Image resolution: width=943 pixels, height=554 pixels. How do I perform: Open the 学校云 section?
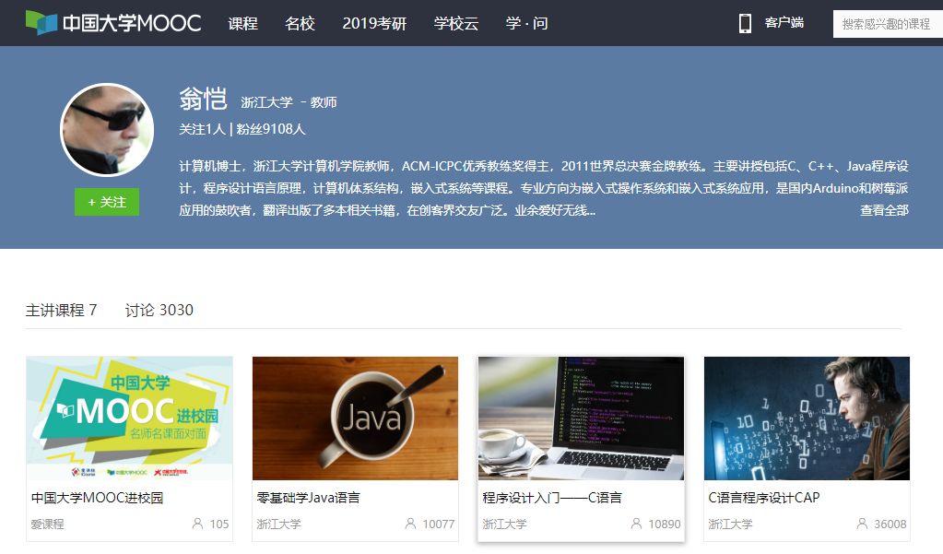[x=458, y=23]
